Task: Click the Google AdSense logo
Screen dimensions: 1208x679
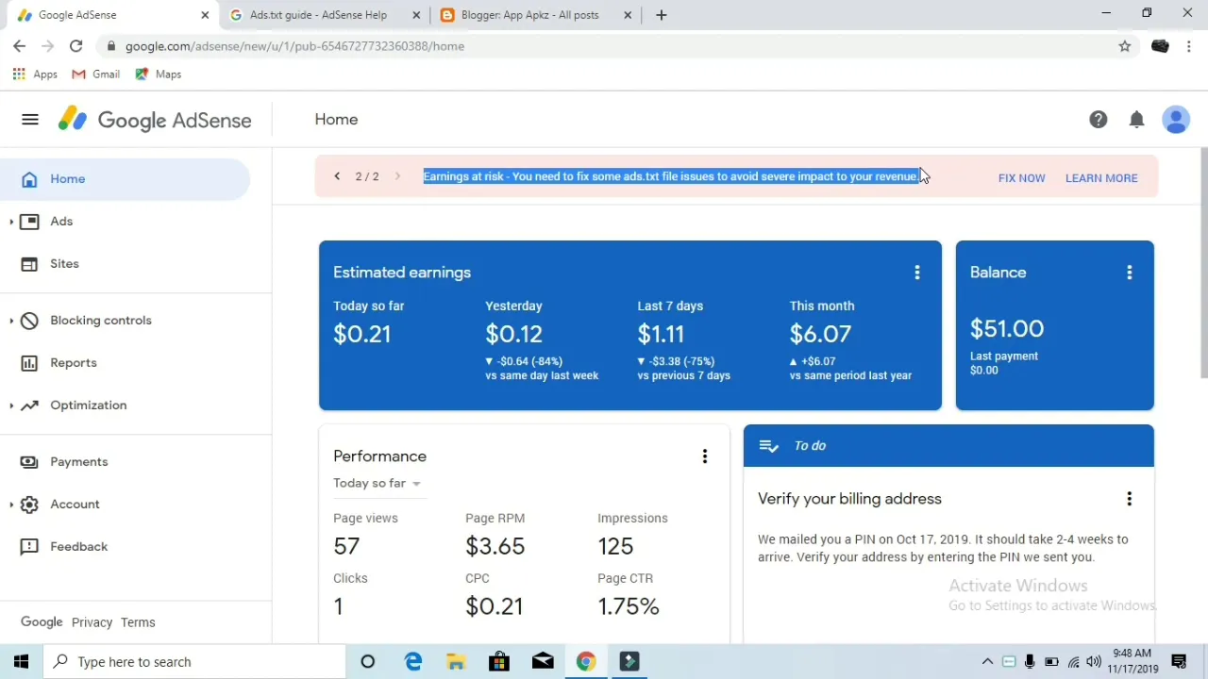Action: point(155,120)
